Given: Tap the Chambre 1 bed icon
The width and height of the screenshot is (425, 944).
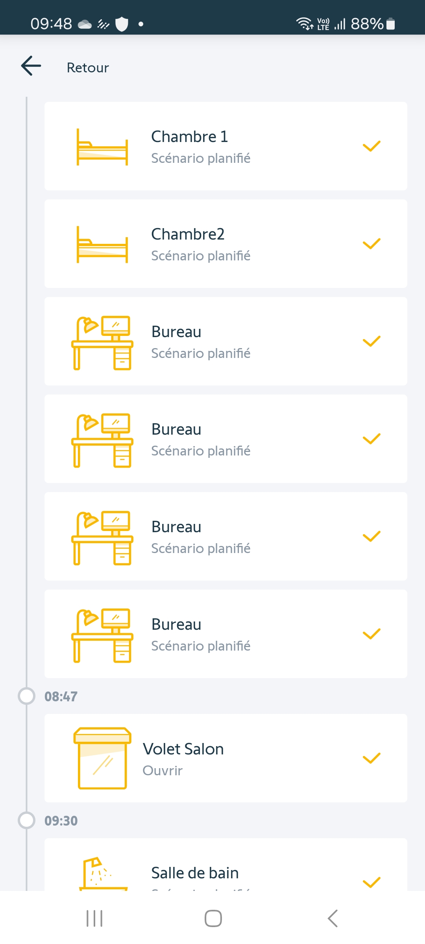Looking at the screenshot, I should (102, 147).
